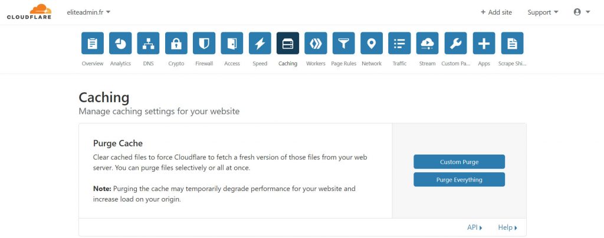Open the Overview clipboard icon
The height and width of the screenshot is (238, 604).
[x=93, y=43]
